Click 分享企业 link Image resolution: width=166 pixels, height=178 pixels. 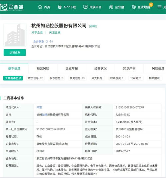click(x=37, y=33)
